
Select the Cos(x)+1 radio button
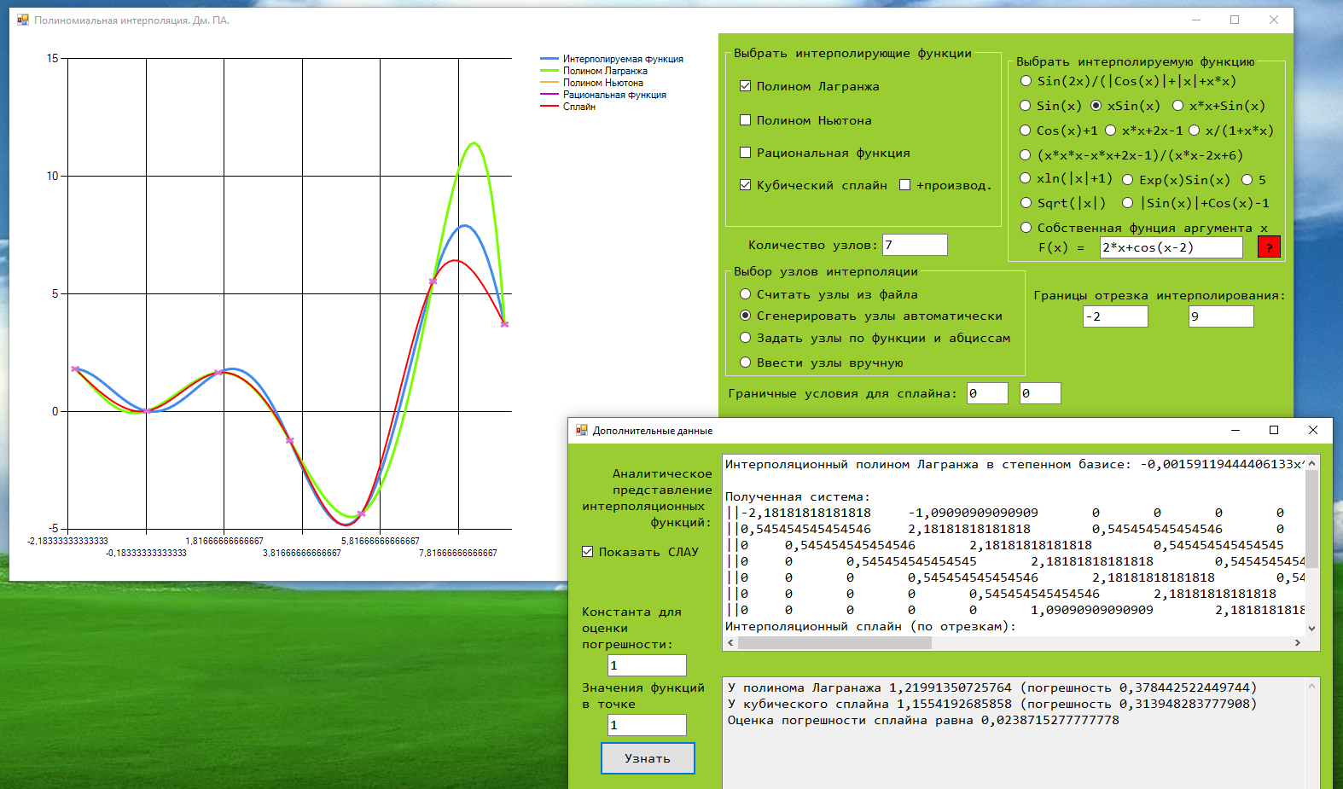click(x=1026, y=131)
